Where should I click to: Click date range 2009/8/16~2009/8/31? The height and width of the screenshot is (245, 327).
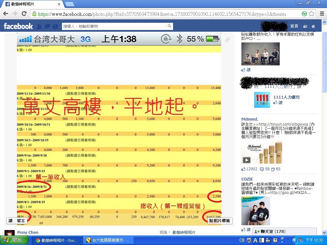coord(32,187)
